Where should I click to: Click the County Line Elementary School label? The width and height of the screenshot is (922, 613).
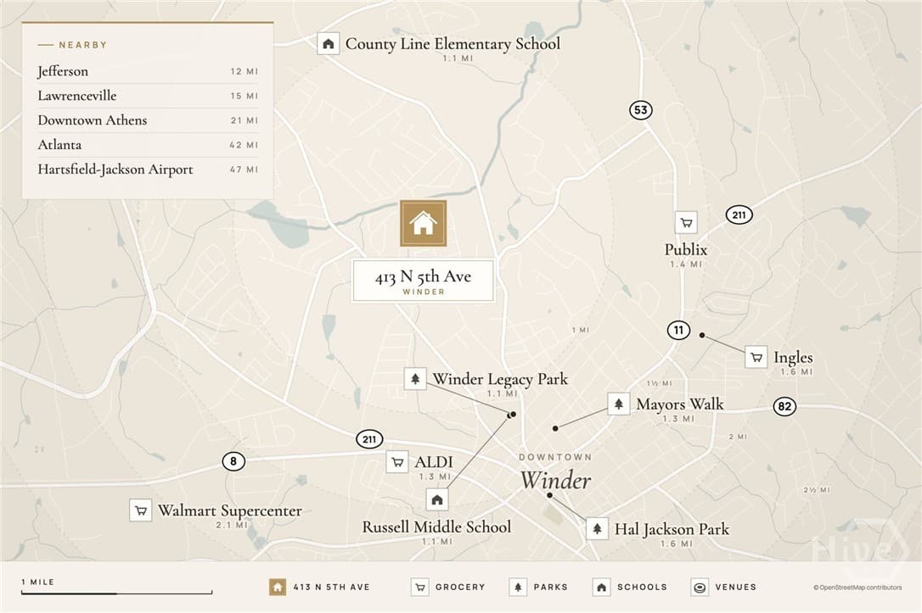pos(453,44)
